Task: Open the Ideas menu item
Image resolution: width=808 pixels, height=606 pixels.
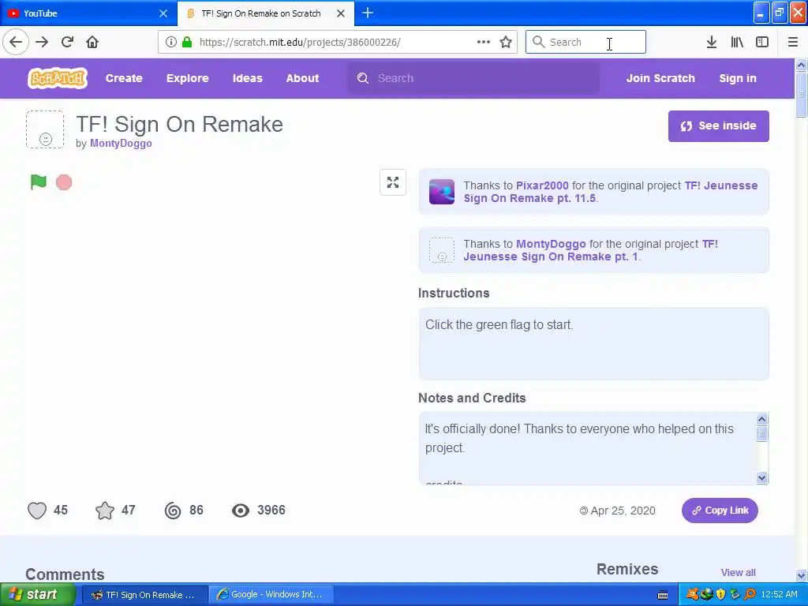Action: tap(247, 78)
